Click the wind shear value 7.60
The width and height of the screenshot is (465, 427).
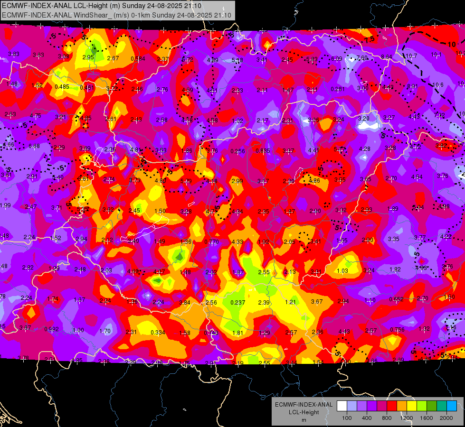[x=362, y=57]
